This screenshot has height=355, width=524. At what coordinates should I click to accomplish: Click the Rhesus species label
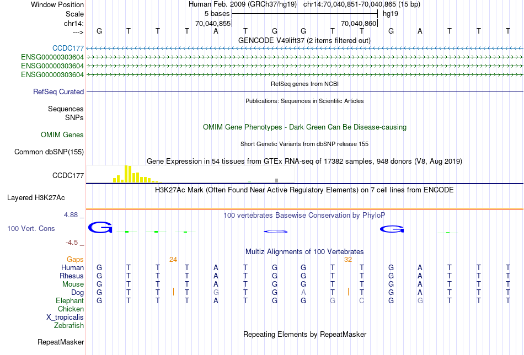72,276
